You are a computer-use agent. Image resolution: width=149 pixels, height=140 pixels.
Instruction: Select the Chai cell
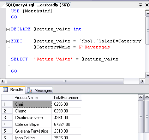tap(32, 104)
